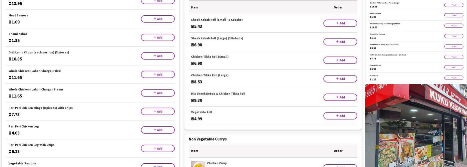Image resolution: width=467 pixels, height=167 pixels.
Task: Add Chicken Tikka Roll (Large)
Action: 340,79
